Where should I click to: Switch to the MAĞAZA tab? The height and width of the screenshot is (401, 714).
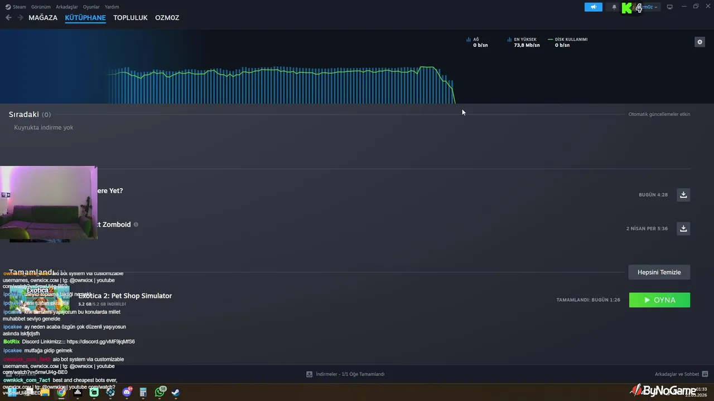(43, 18)
